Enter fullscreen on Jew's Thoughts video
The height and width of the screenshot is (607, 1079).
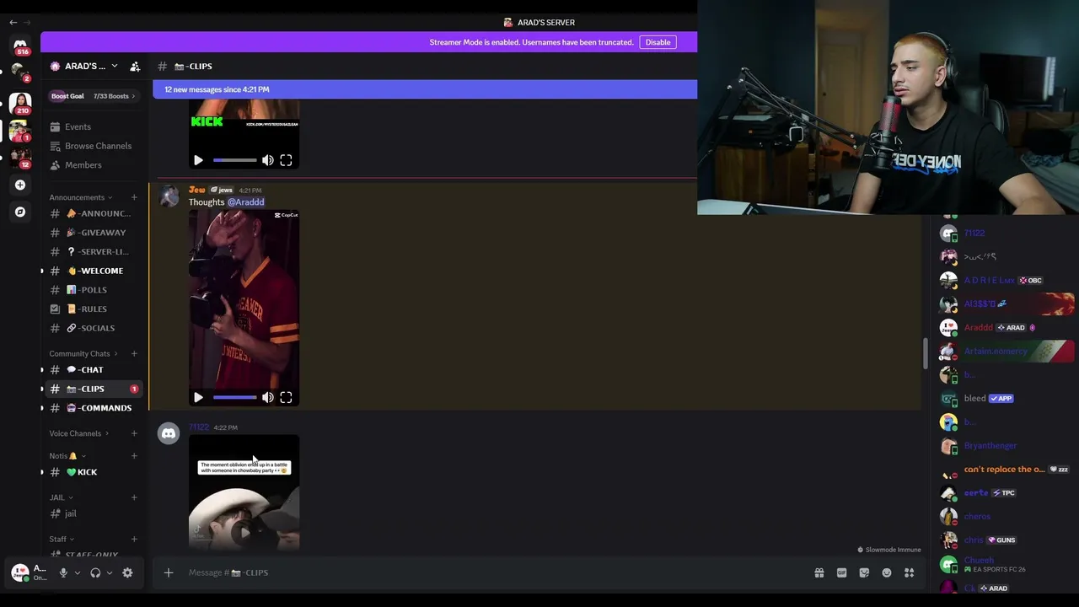(286, 397)
